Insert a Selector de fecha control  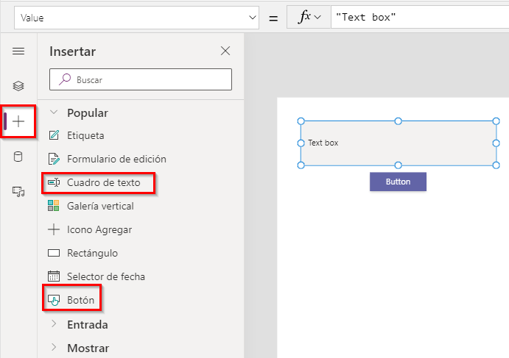point(106,276)
